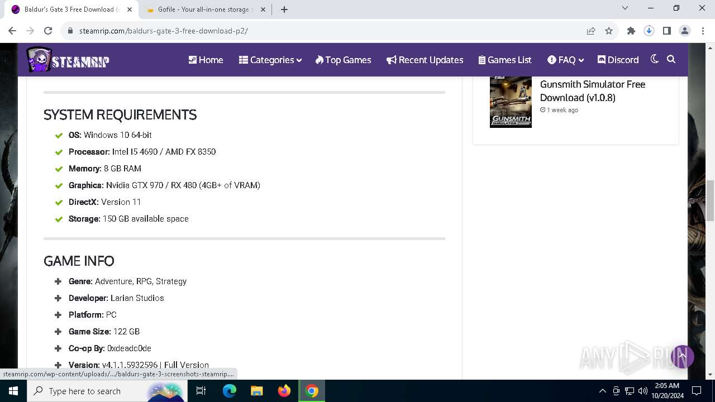Viewport: 715px width, 402px height.
Task: Click the Gunsmith Simulator thumbnail image
Action: (511, 102)
